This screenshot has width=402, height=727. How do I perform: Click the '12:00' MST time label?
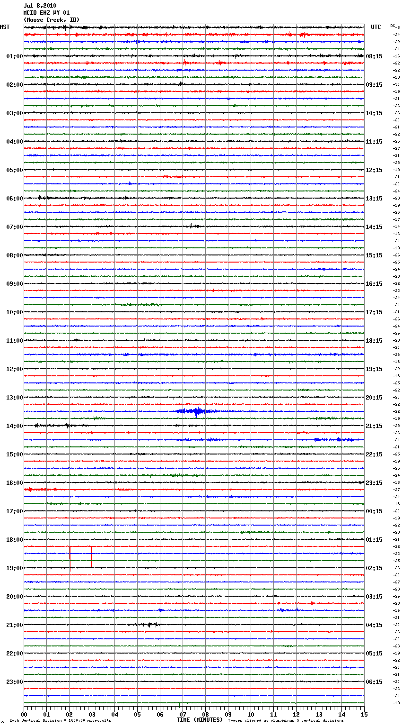(x=15, y=369)
